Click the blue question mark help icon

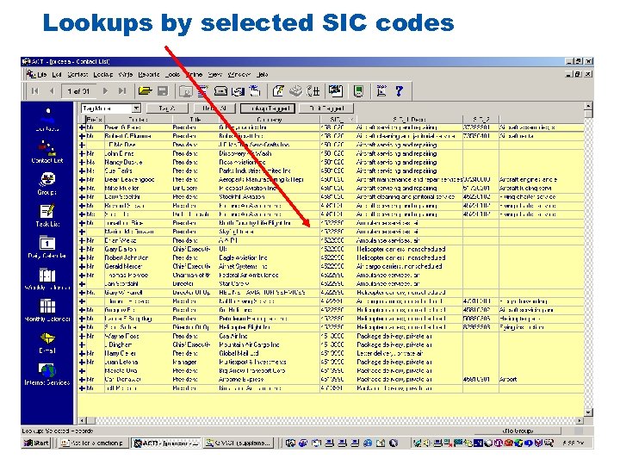[399, 91]
